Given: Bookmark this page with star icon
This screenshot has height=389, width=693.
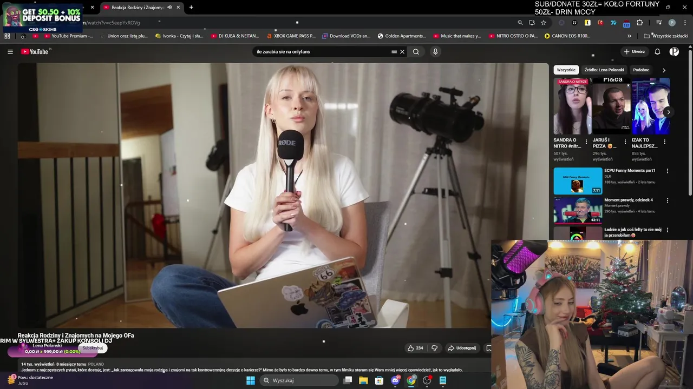Looking at the screenshot, I should [544, 23].
